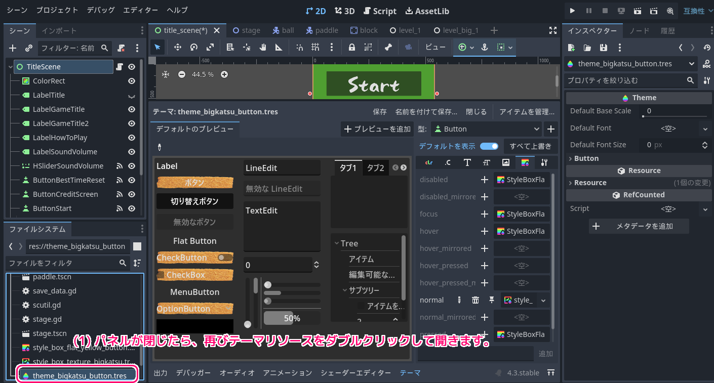This screenshot has width=714, height=383.
Task: Click the anchor preset icon
Action: pos(484,47)
